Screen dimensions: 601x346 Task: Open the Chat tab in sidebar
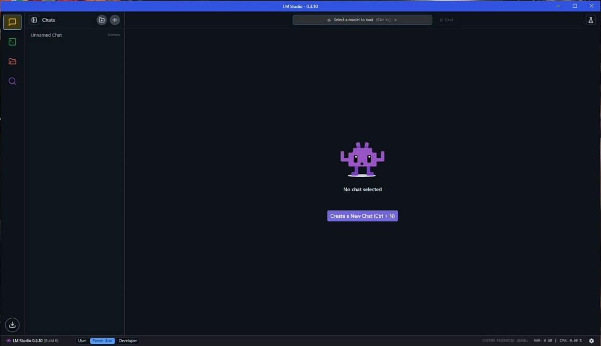click(12, 22)
